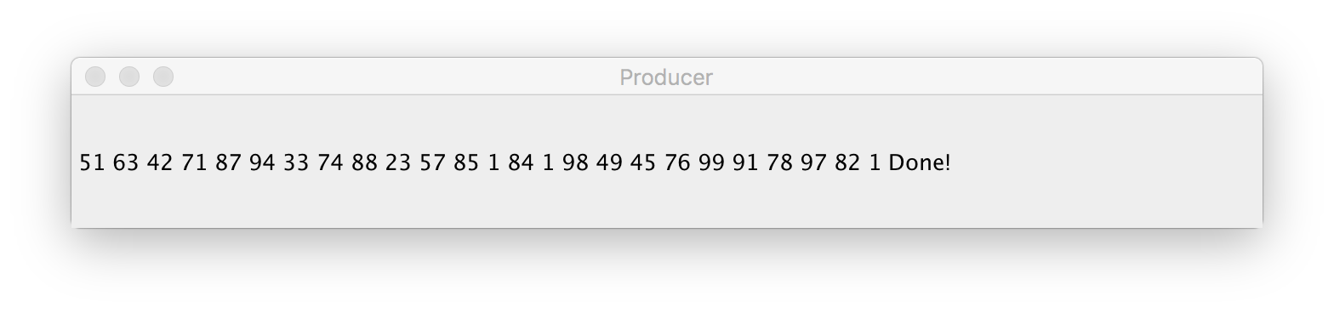Click the red close window button
The height and width of the screenshot is (313, 1334).
click(x=95, y=77)
